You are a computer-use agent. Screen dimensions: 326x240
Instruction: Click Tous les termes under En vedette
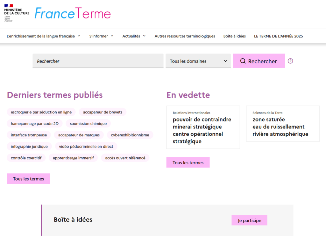click(x=188, y=162)
